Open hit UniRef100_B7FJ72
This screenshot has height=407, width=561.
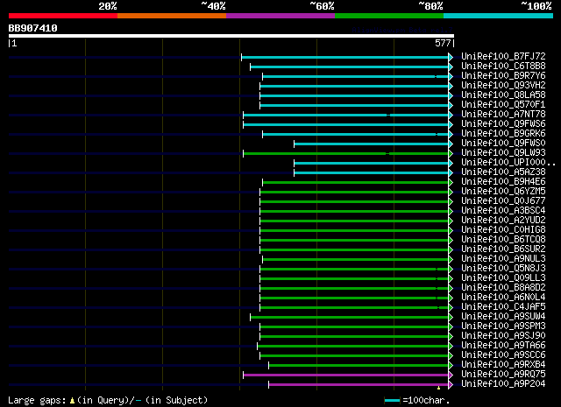503,56
